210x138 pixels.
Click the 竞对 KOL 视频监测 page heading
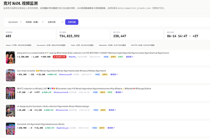21,3
